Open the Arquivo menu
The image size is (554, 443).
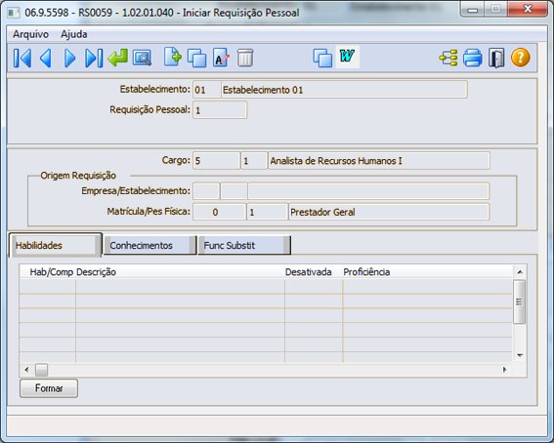[30, 34]
